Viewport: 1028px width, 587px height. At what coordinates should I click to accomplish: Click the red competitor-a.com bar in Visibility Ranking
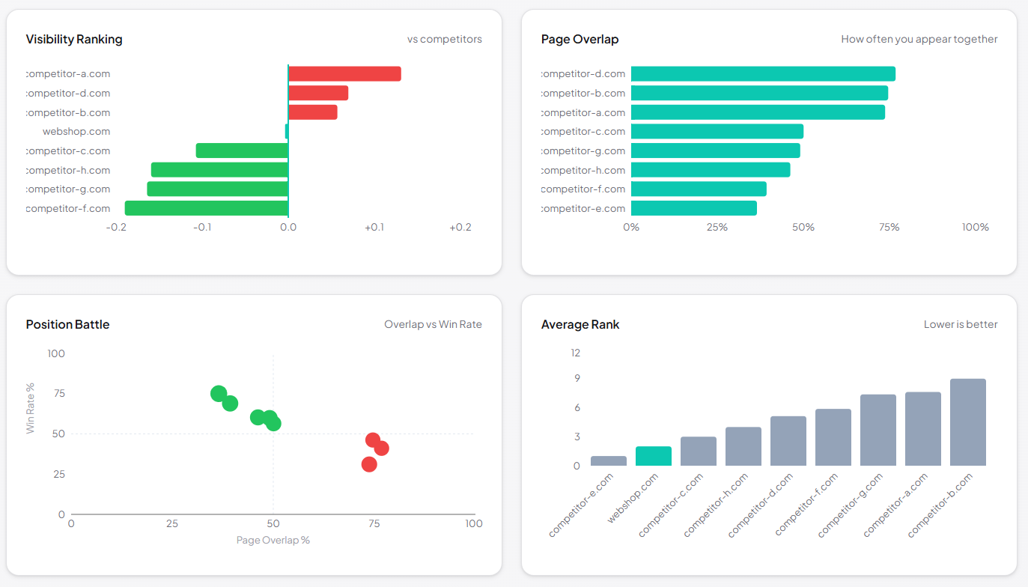[x=344, y=73]
